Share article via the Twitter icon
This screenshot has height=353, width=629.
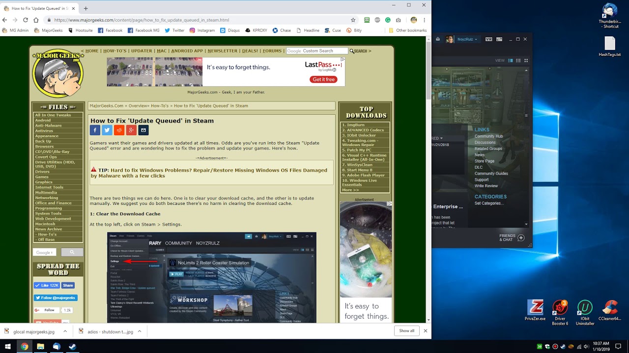[x=107, y=130]
